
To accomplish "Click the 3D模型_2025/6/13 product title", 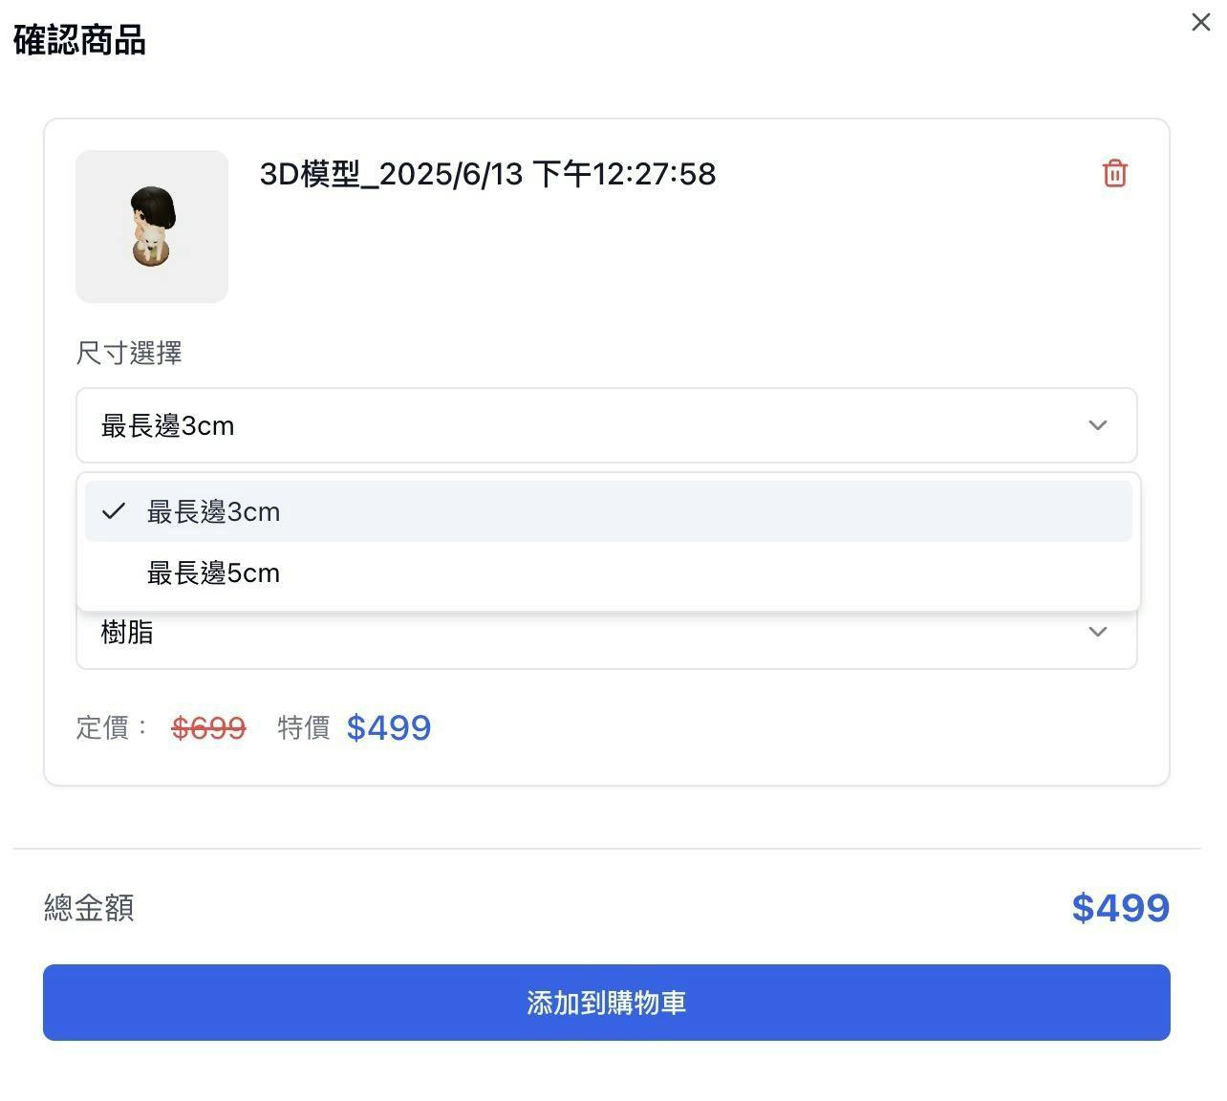I will coord(487,174).
